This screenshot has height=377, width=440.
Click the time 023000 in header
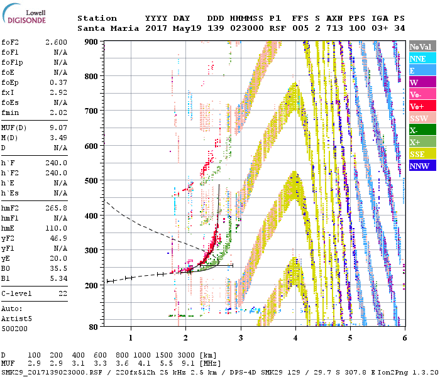pyautogui.click(x=247, y=28)
